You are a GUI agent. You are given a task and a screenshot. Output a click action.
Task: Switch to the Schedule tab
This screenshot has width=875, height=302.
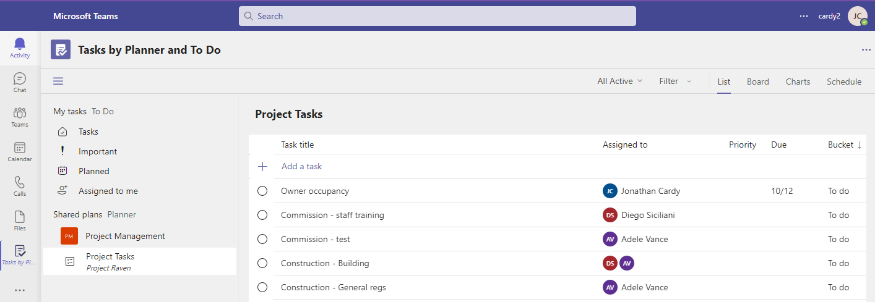point(844,82)
